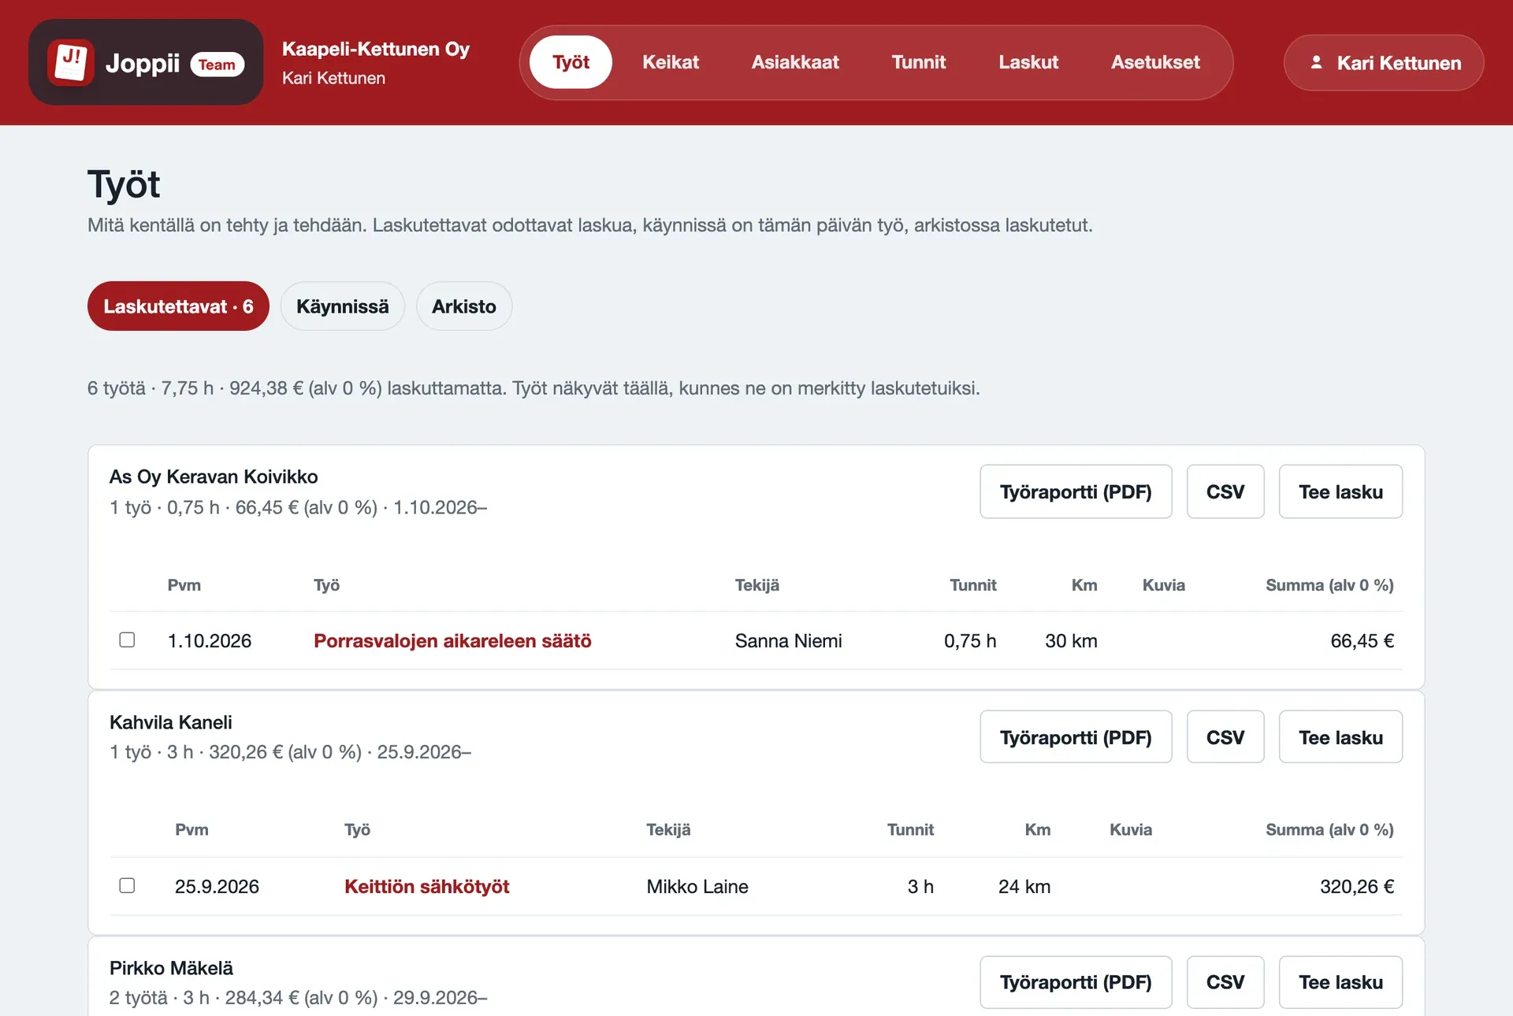Click the date 1.10.2026 in job row
The image size is (1513, 1016).
click(x=210, y=640)
